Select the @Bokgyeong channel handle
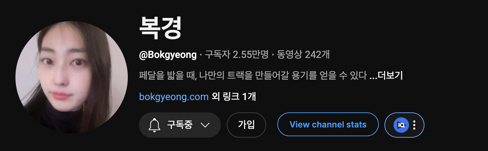 [x=168, y=55]
